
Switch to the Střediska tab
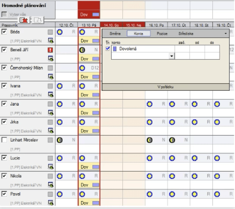pyautogui.click(x=186, y=33)
